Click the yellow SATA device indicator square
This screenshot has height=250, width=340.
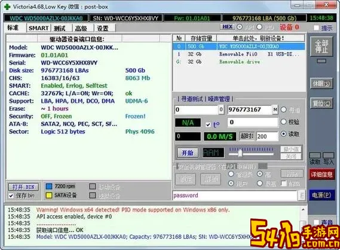tap(49, 196)
